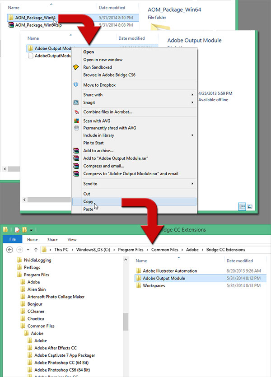Expand the Include in library submenu arrow
The image size is (271, 377).
pos(192,135)
